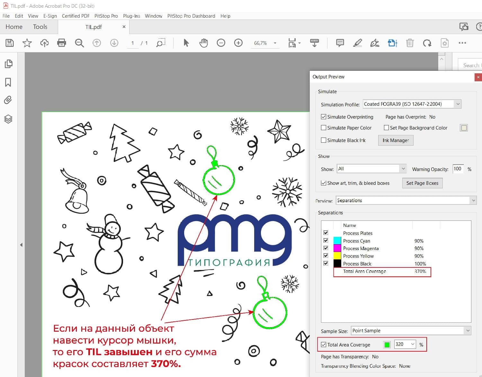This screenshot has width=482, height=377.
Task: Select the arrow selection tool
Action: pyautogui.click(x=186, y=43)
